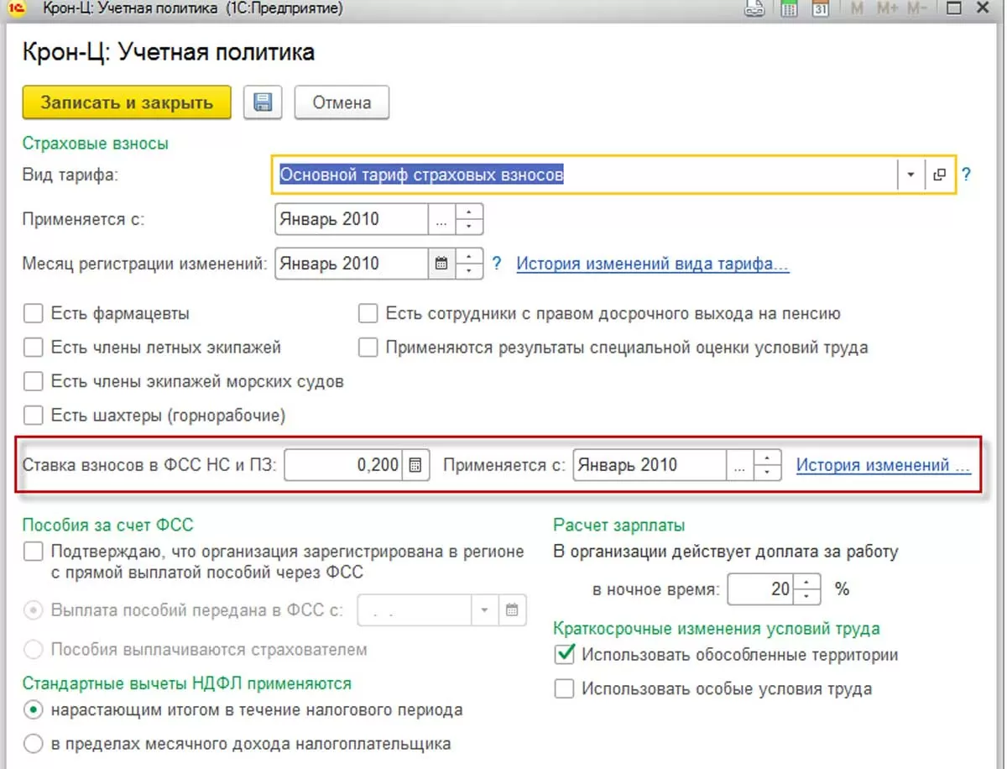Maximize the Учетная политика window
The width and height of the screenshot is (1007, 769).
click(953, 9)
